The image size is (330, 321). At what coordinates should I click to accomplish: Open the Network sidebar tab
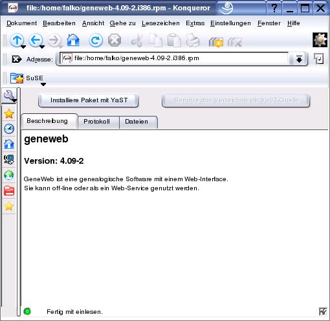point(9,160)
